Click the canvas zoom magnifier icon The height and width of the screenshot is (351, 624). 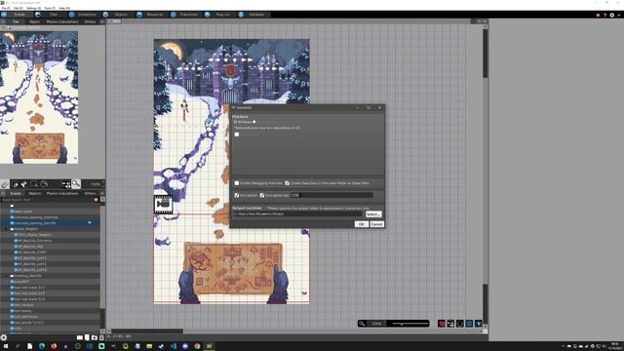point(362,324)
